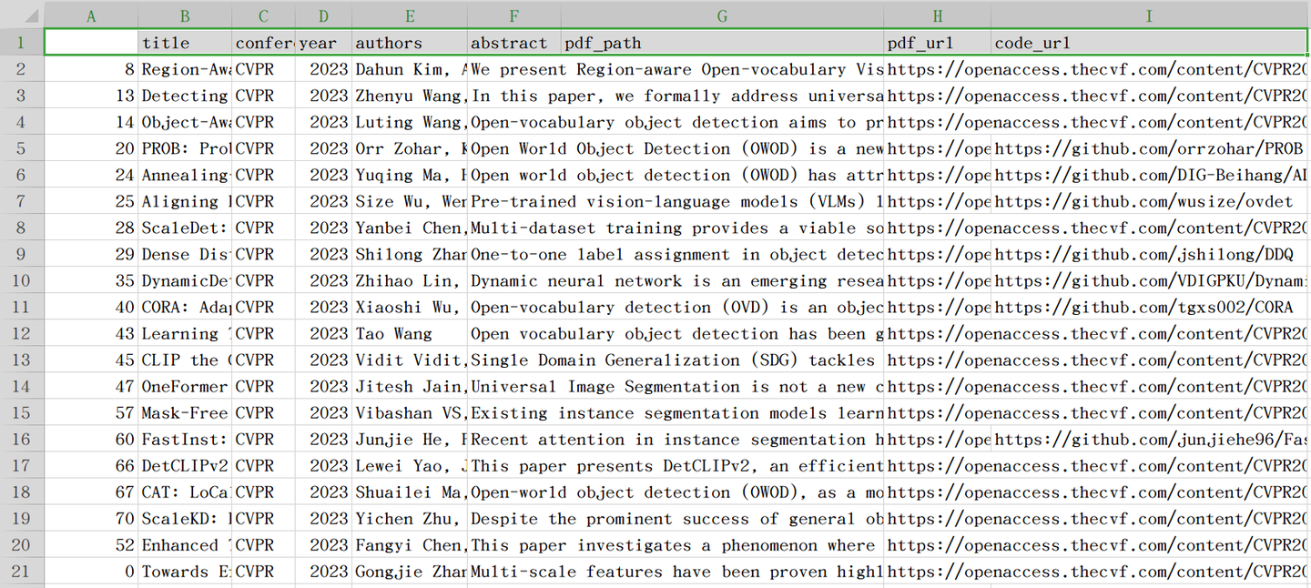Click the 'title' header cell

(185, 43)
